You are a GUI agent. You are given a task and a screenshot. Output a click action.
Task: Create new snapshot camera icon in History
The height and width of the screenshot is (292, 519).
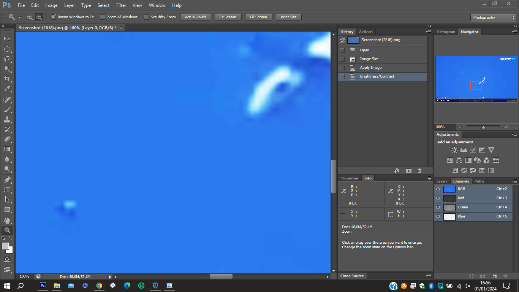[409, 171]
